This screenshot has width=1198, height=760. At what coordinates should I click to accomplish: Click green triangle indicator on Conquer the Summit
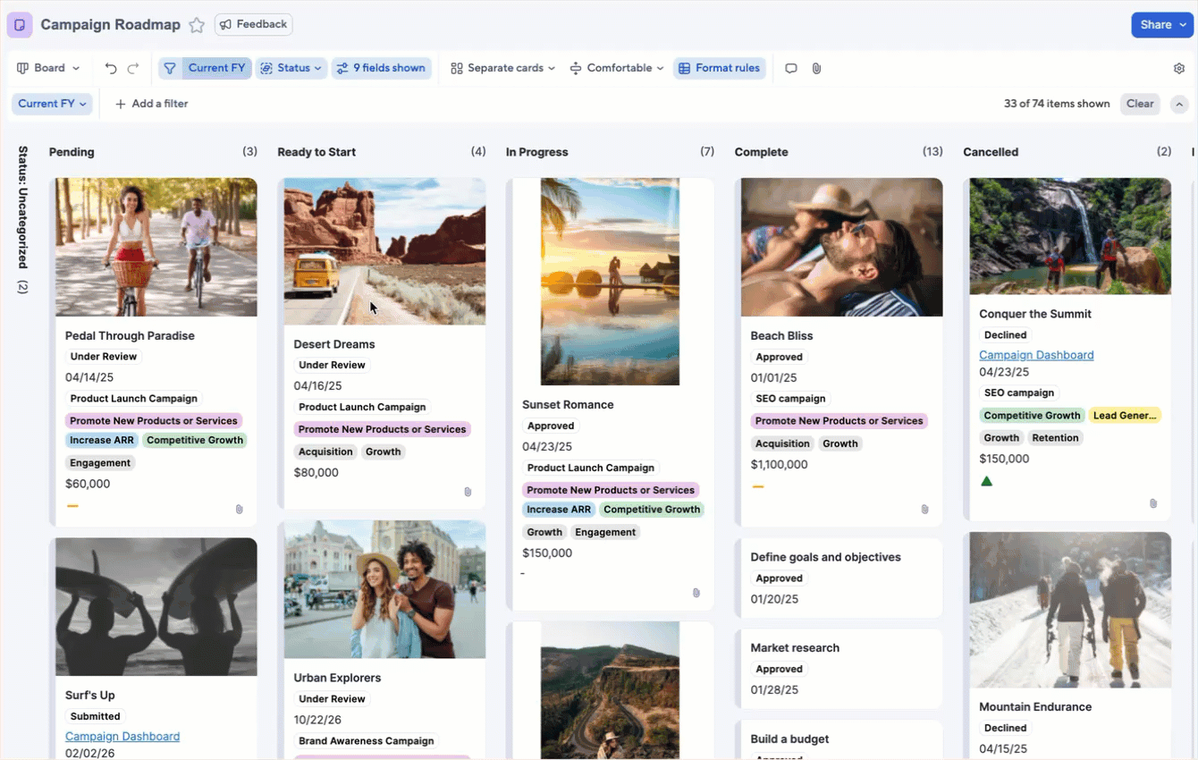point(987,481)
